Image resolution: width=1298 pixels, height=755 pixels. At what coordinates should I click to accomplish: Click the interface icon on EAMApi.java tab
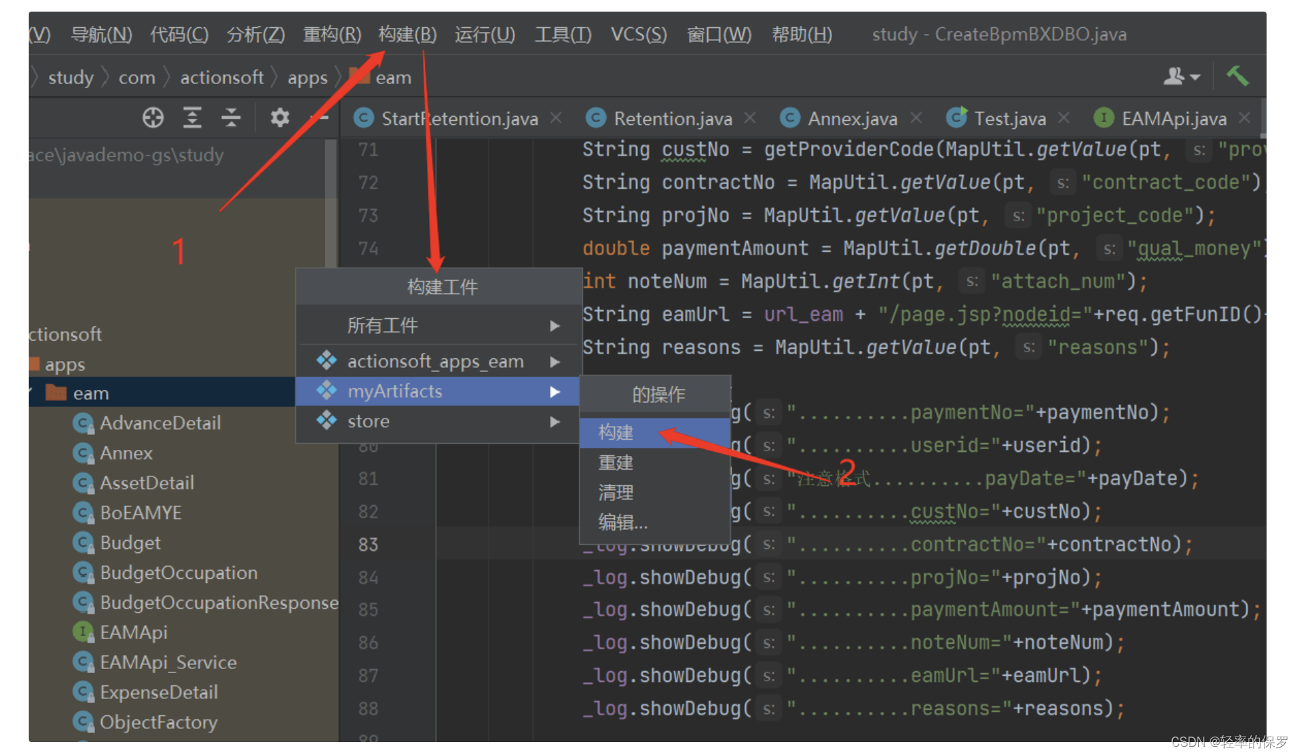click(x=1104, y=118)
